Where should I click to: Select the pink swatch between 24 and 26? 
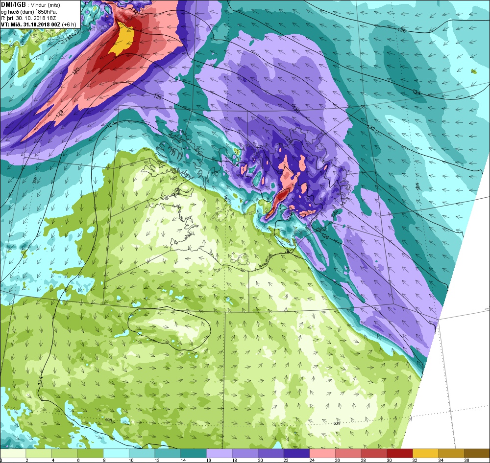[x=322, y=453]
